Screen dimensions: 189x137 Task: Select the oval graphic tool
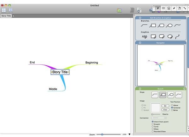(170, 37)
